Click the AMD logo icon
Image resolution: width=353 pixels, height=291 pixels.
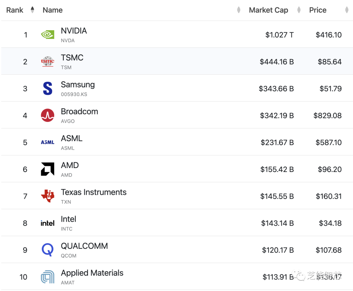47,169
